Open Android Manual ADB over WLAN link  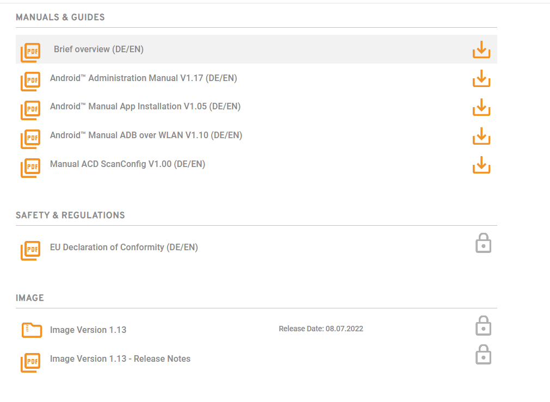pyautogui.click(x=146, y=135)
